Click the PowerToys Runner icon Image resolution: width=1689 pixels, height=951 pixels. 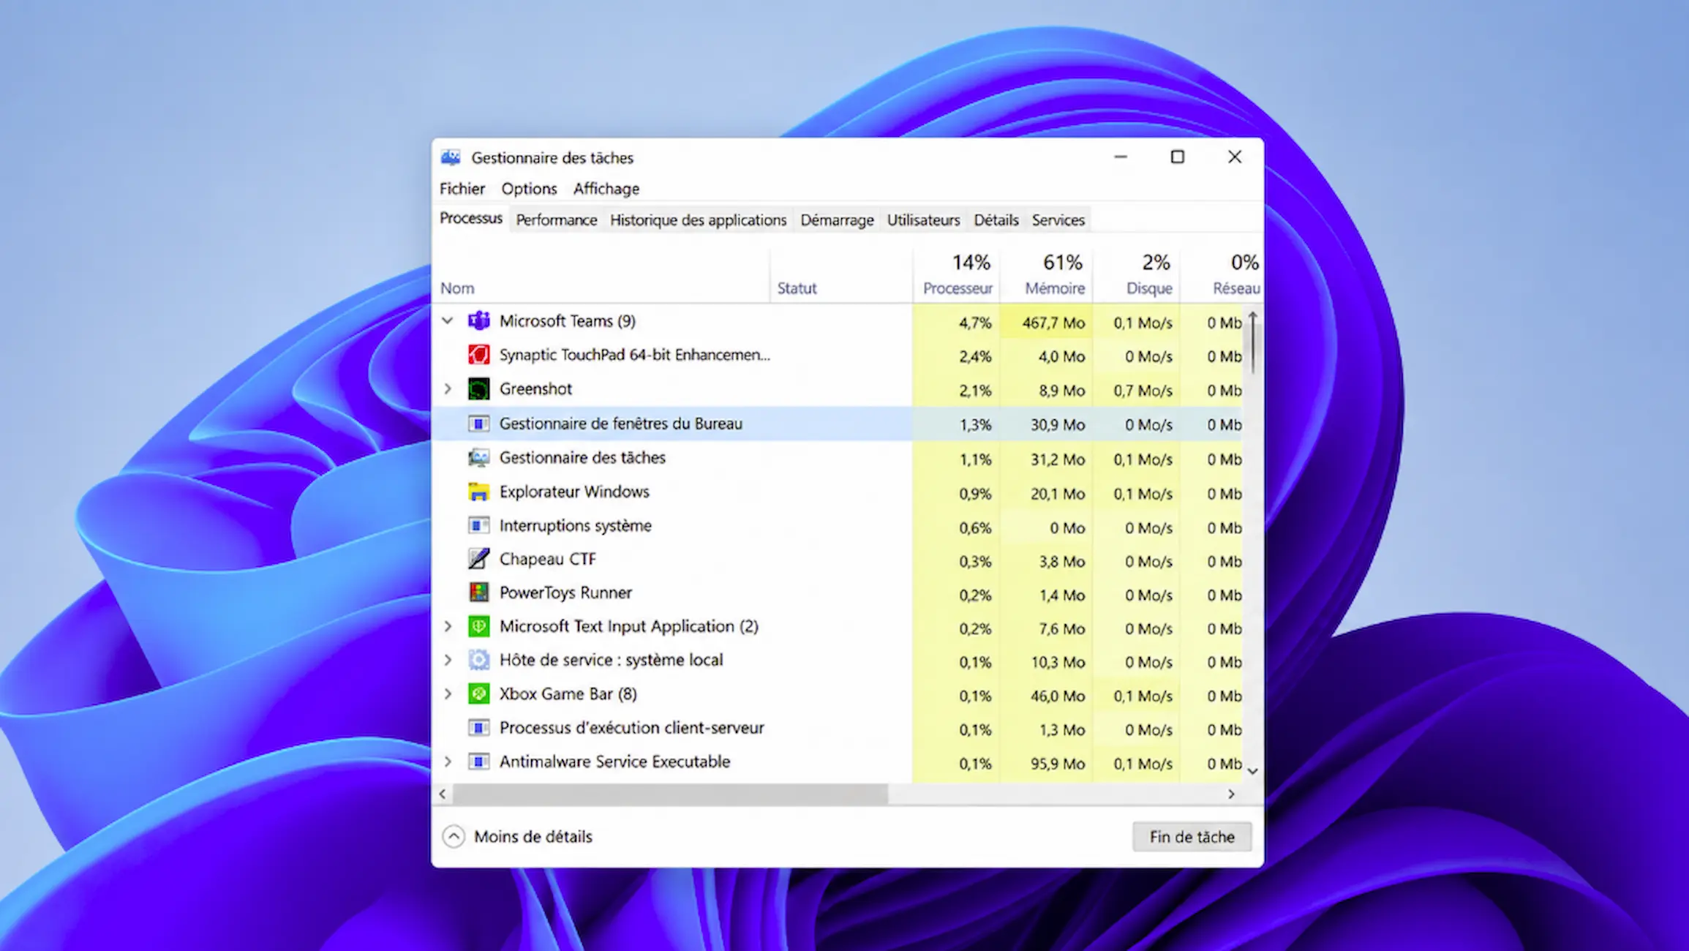[478, 593]
